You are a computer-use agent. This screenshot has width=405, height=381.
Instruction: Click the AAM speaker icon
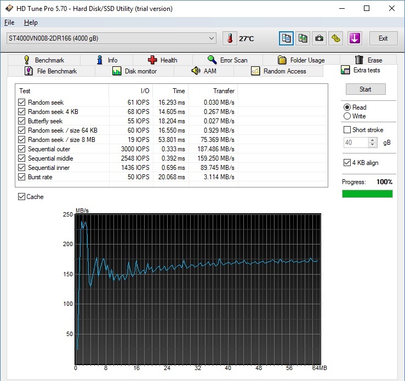click(196, 71)
